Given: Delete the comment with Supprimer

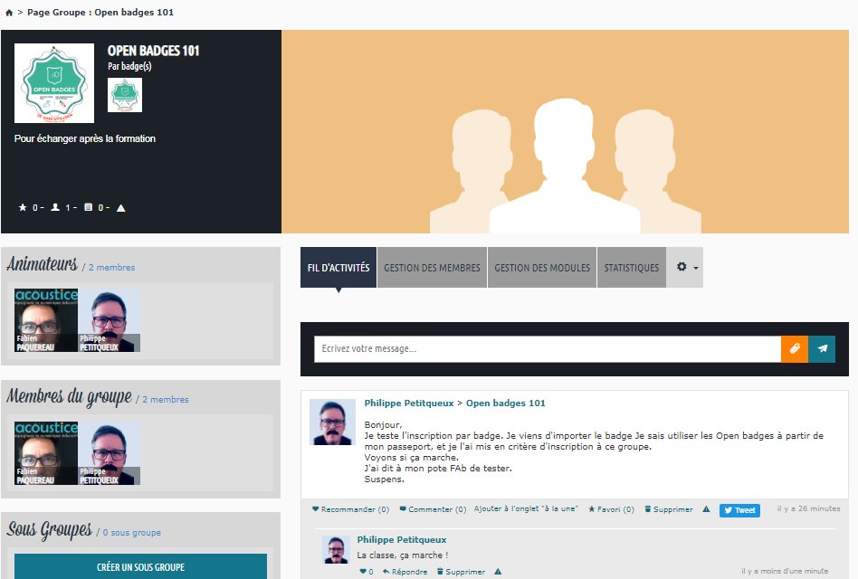Looking at the screenshot, I should [x=461, y=572].
